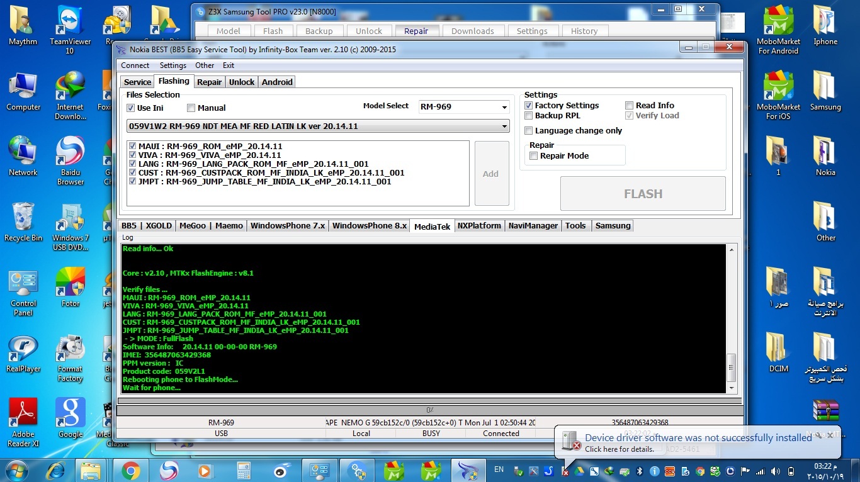
Task: Select the WindowsPhone 8.x platform tab
Action: 370,226
